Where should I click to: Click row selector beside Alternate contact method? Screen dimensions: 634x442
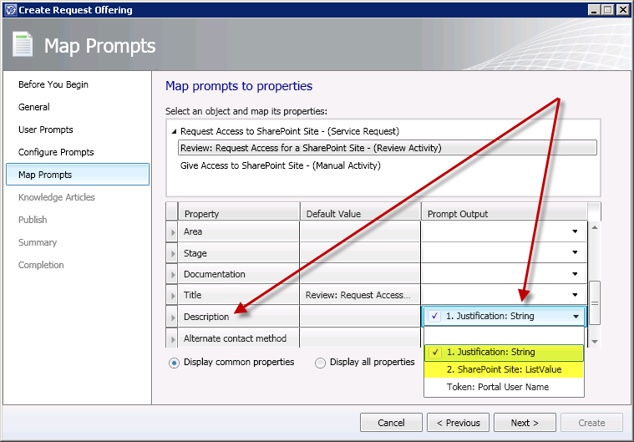pos(173,338)
